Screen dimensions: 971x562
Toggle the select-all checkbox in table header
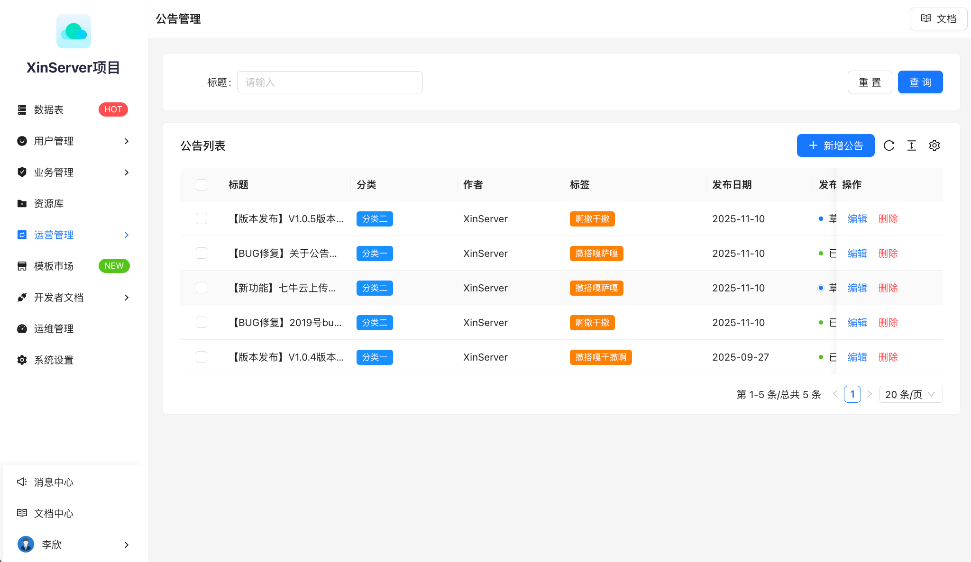pos(202,185)
